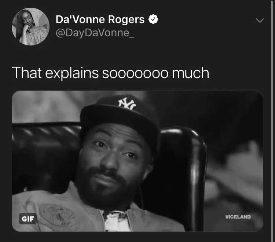This screenshot has height=242, width=275.
Task: Visit the @DayDaVonne_ handle link
Action: 95,33
